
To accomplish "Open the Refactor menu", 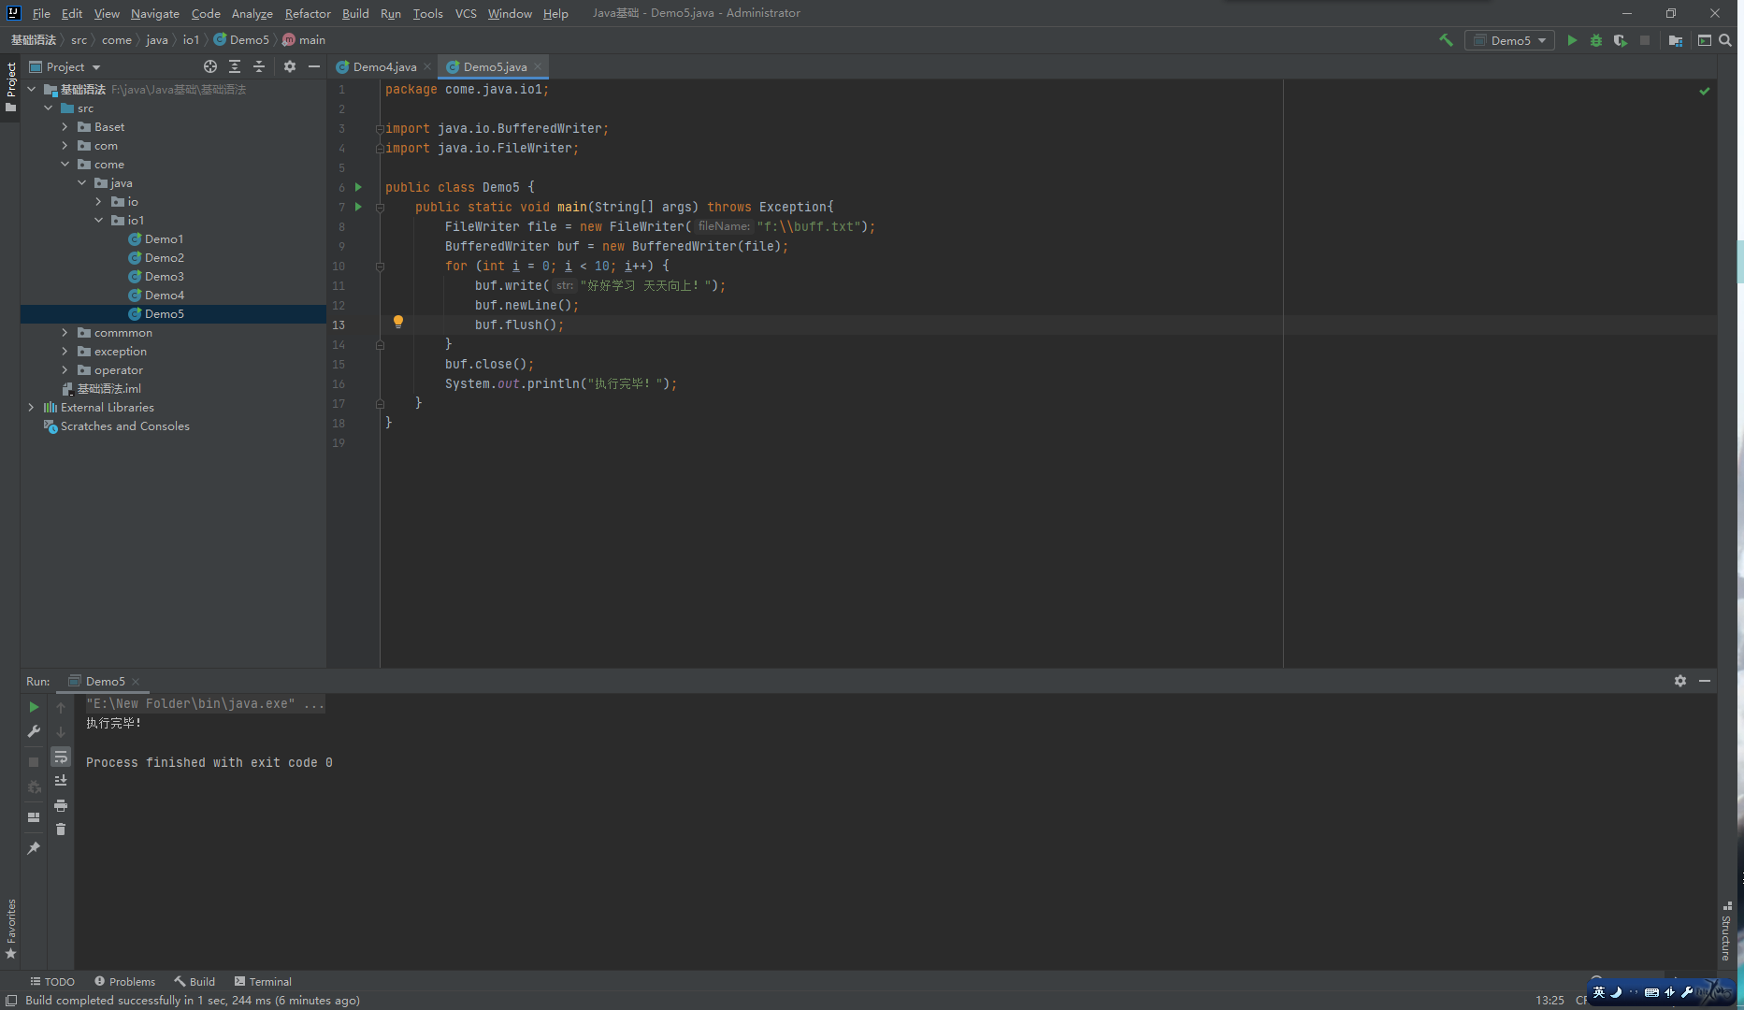I will (308, 13).
